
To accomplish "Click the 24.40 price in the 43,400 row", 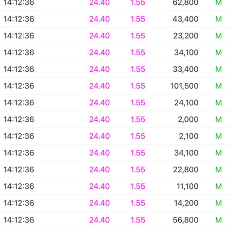I will pyautogui.click(x=99, y=19).
